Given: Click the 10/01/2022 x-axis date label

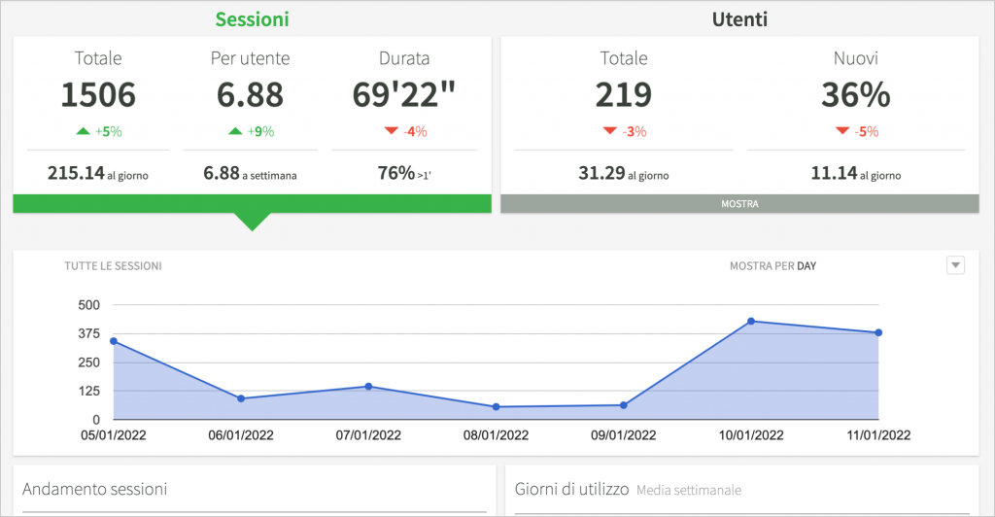Looking at the screenshot, I should click(x=751, y=435).
